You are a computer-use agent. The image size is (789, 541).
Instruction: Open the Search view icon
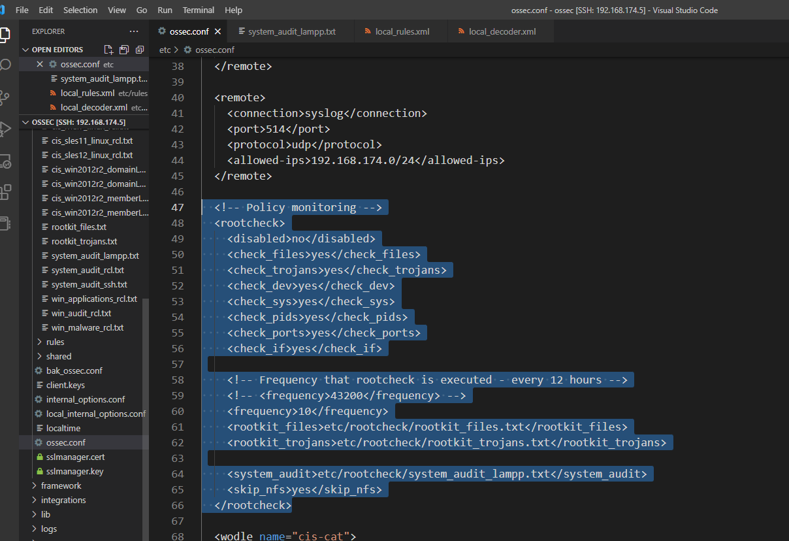[x=5, y=65]
